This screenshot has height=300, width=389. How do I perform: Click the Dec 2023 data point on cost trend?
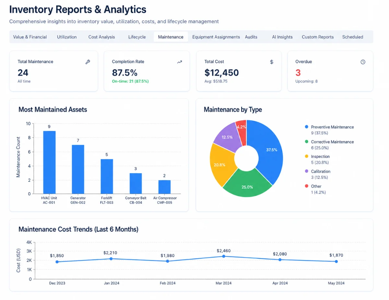57,262
